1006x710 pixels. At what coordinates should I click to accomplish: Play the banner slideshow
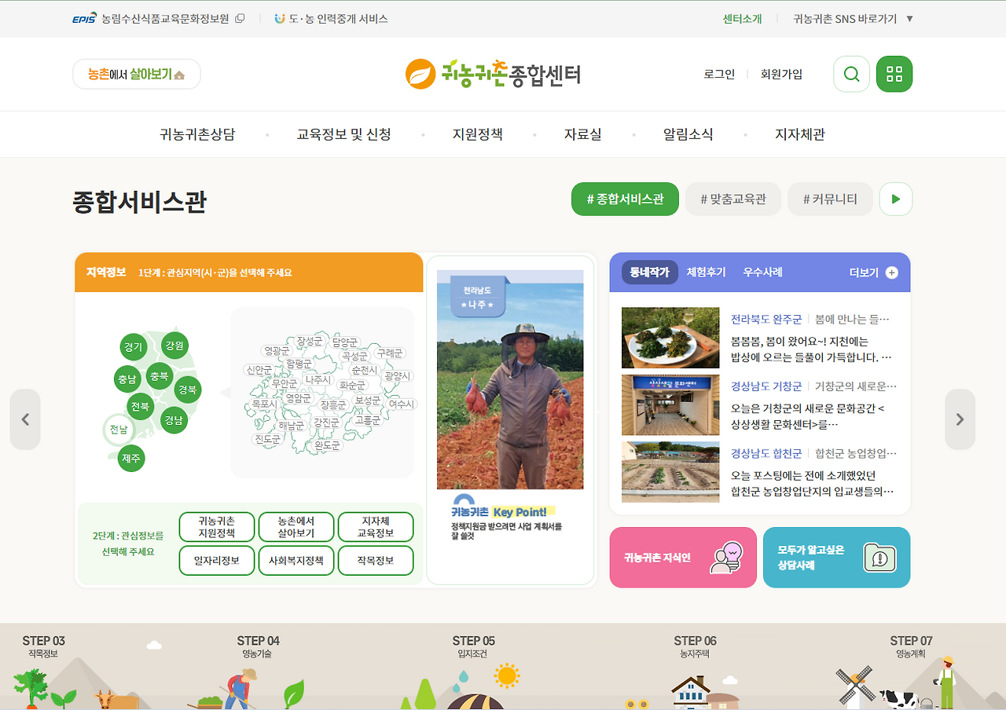tap(895, 199)
